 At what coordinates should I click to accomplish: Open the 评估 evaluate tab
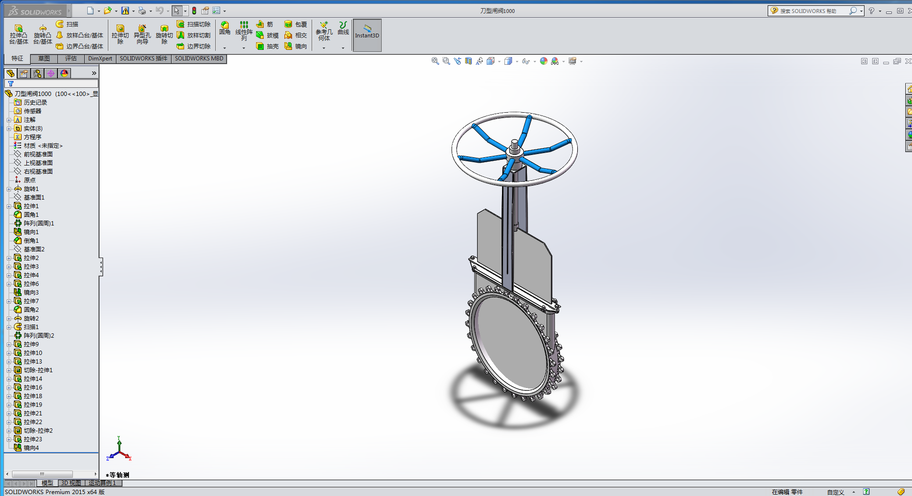point(71,59)
